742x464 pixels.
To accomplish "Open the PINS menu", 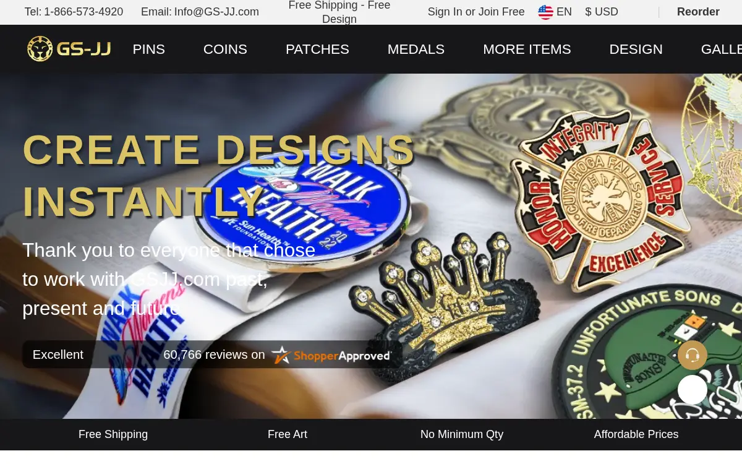I will point(149,49).
